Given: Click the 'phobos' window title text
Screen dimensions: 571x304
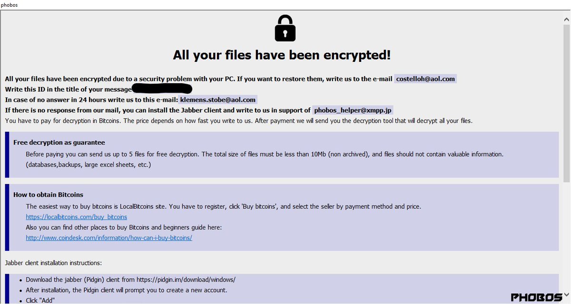Looking at the screenshot, I should pos(10,4).
